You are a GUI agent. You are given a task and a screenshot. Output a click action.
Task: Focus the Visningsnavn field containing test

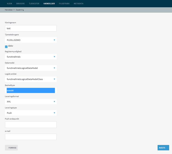pyautogui.click(x=31, y=28)
